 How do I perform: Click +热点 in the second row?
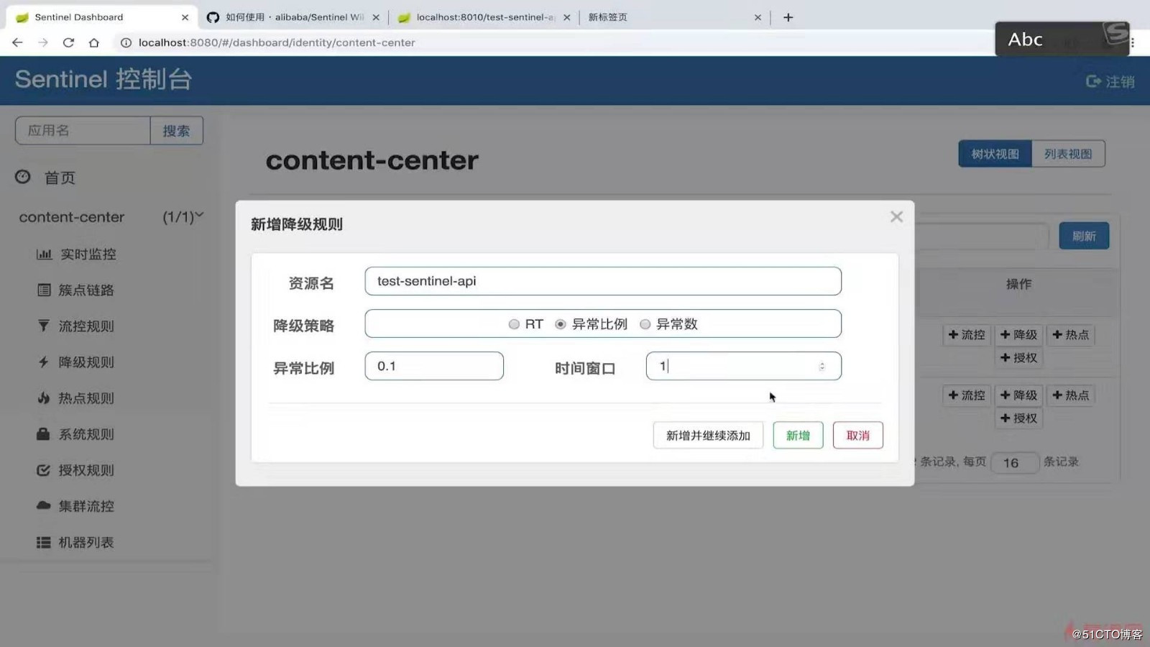click(x=1070, y=395)
